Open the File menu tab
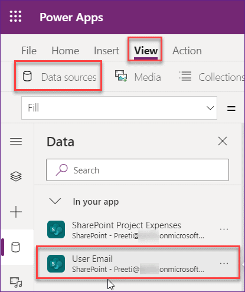The width and height of the screenshot is (245, 292). pos(29,51)
